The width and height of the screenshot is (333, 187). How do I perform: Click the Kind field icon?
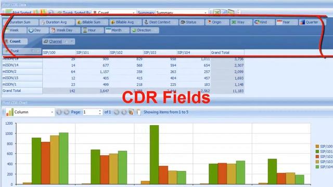tap(257, 22)
